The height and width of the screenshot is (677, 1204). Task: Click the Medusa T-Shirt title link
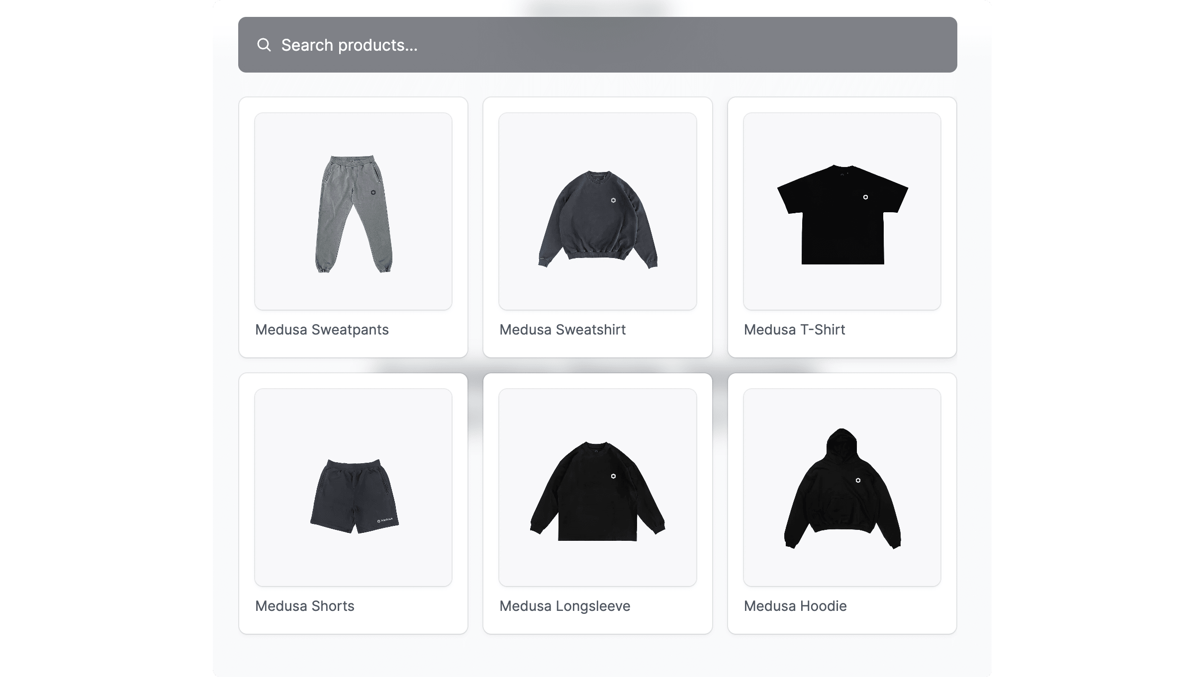793,330
